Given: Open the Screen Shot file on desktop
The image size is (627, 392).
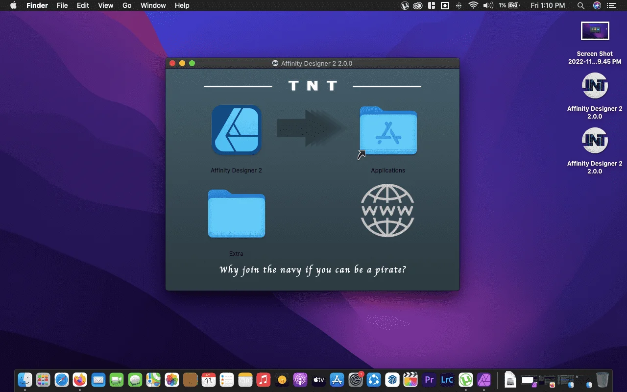Looking at the screenshot, I should click(595, 31).
